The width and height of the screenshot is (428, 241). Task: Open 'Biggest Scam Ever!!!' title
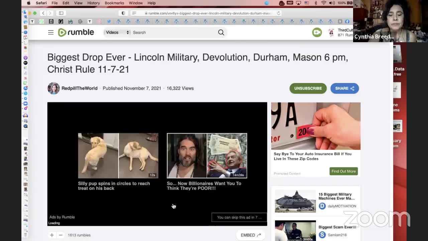point(337,227)
